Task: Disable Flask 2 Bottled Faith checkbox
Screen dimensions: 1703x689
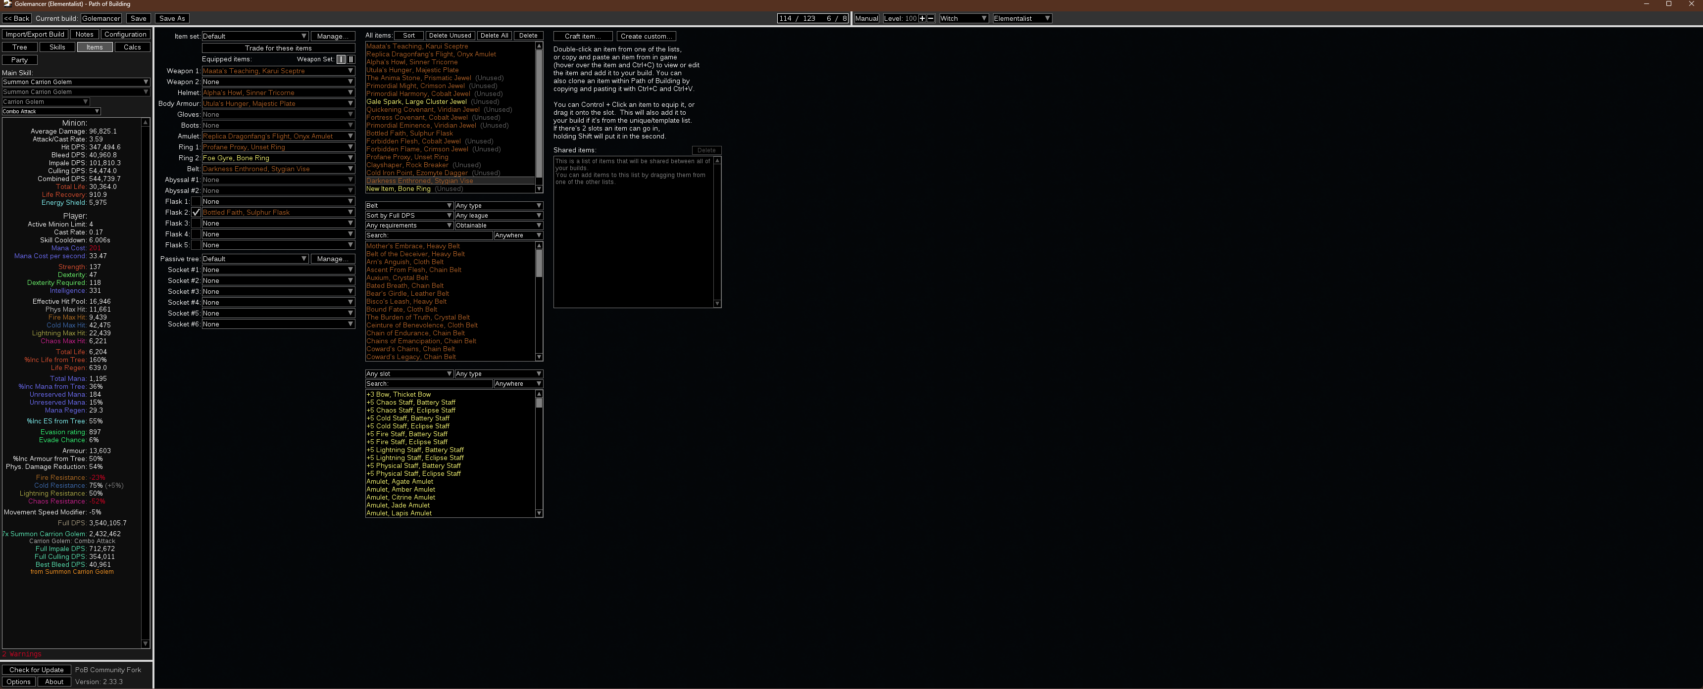Action: [x=197, y=213]
